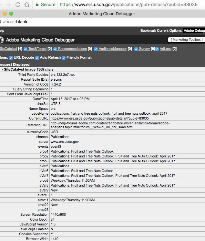
Task: Click the prop22 value New
Action: tap(54, 205)
